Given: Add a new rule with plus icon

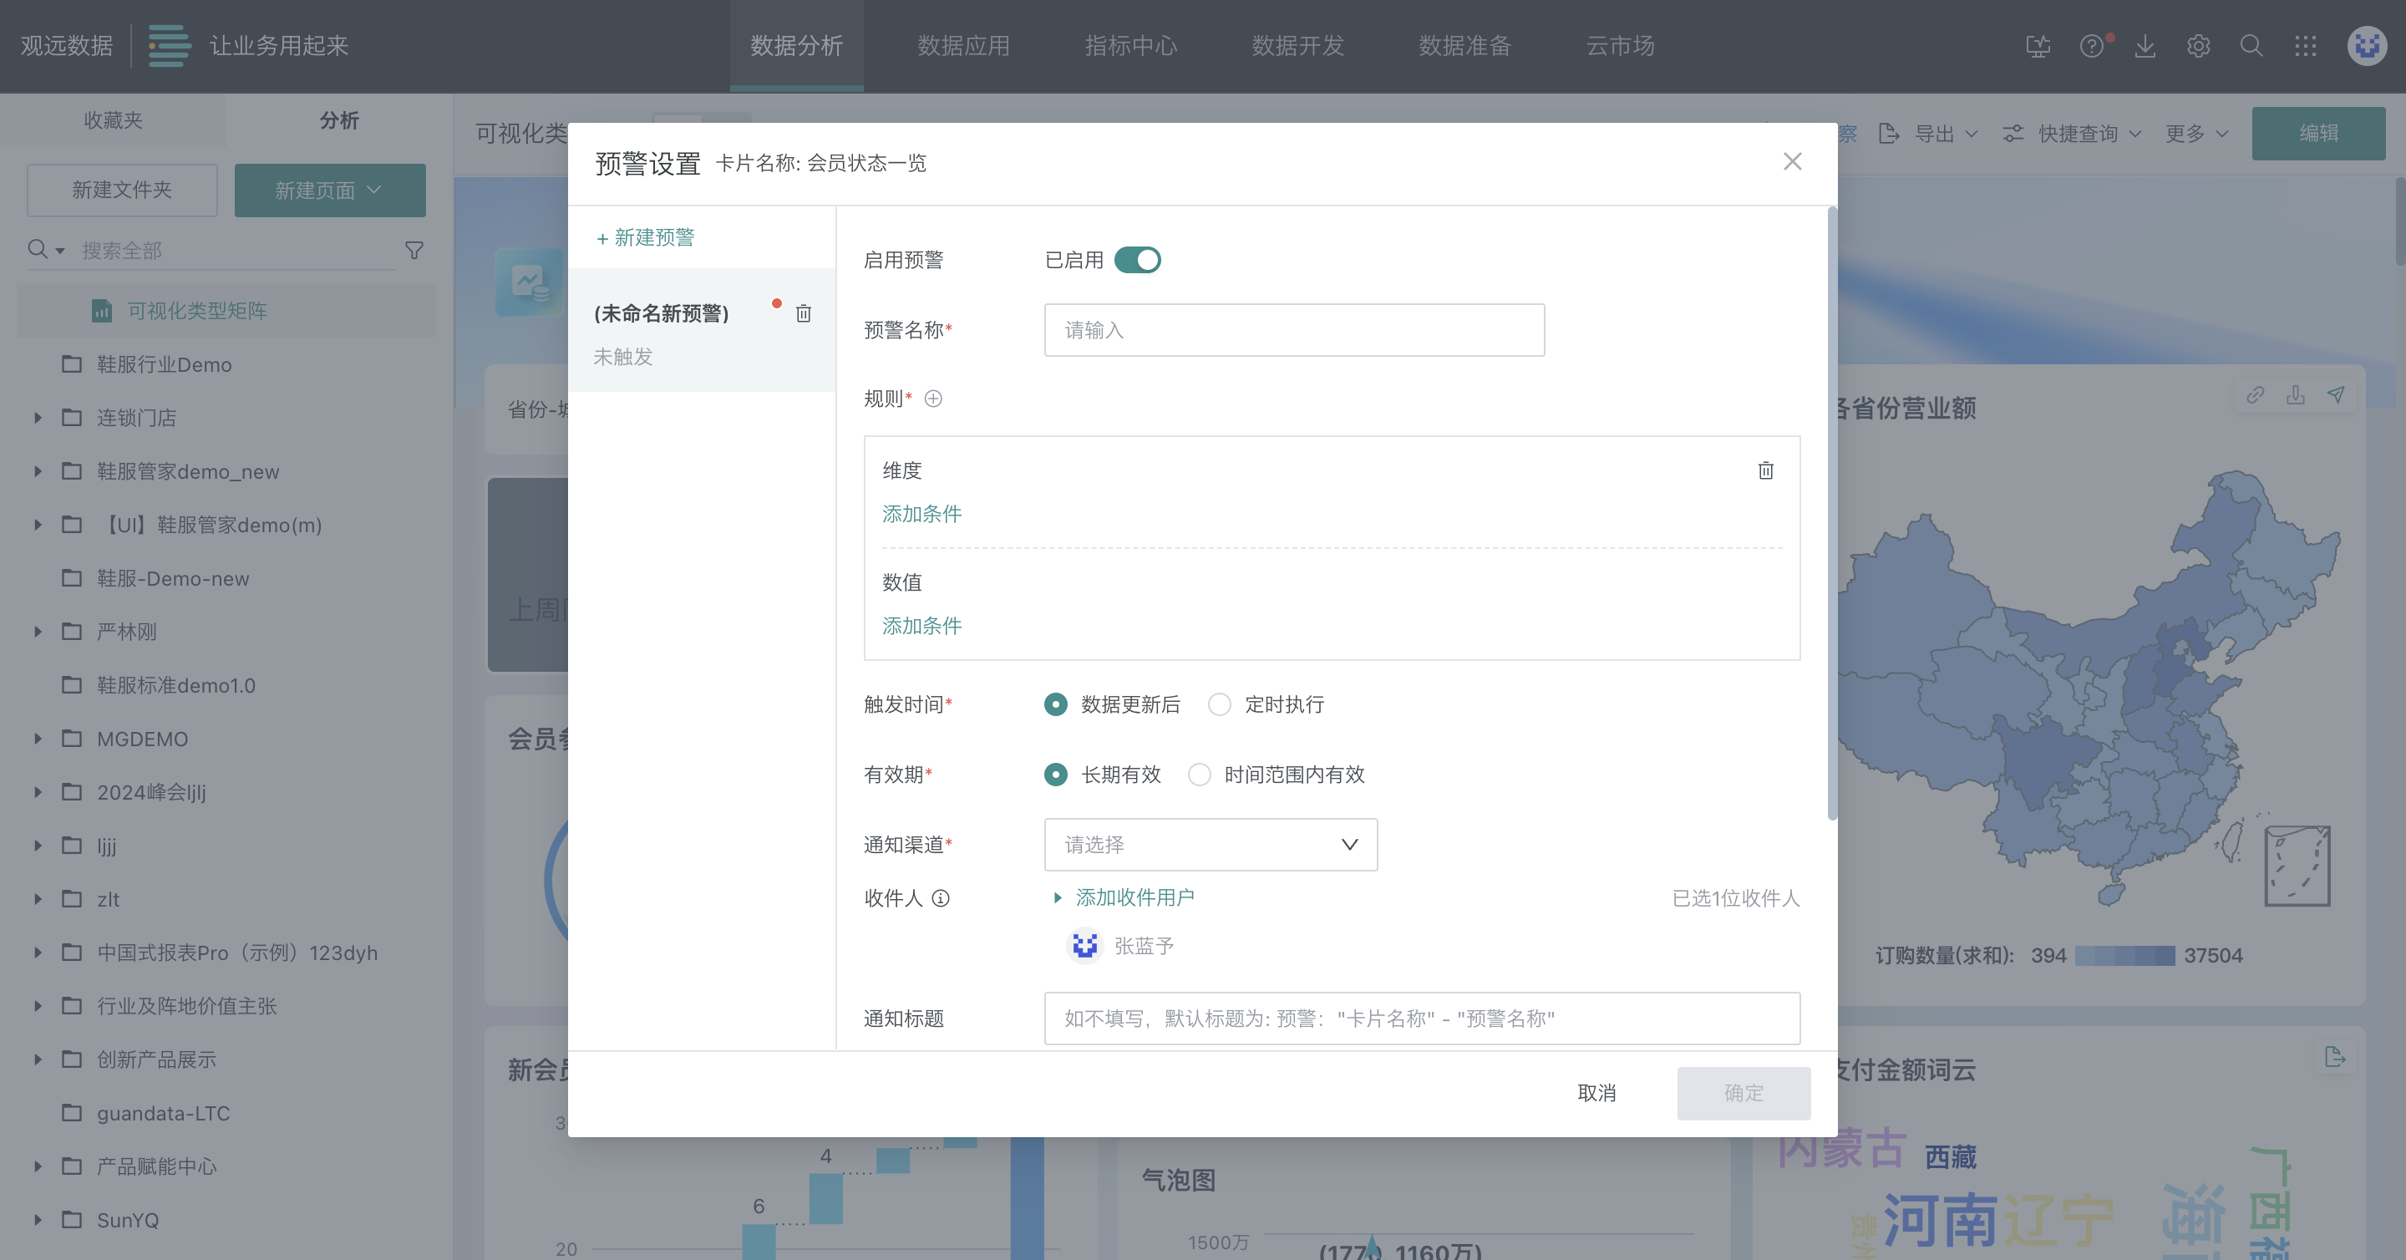Looking at the screenshot, I should pos(933,399).
